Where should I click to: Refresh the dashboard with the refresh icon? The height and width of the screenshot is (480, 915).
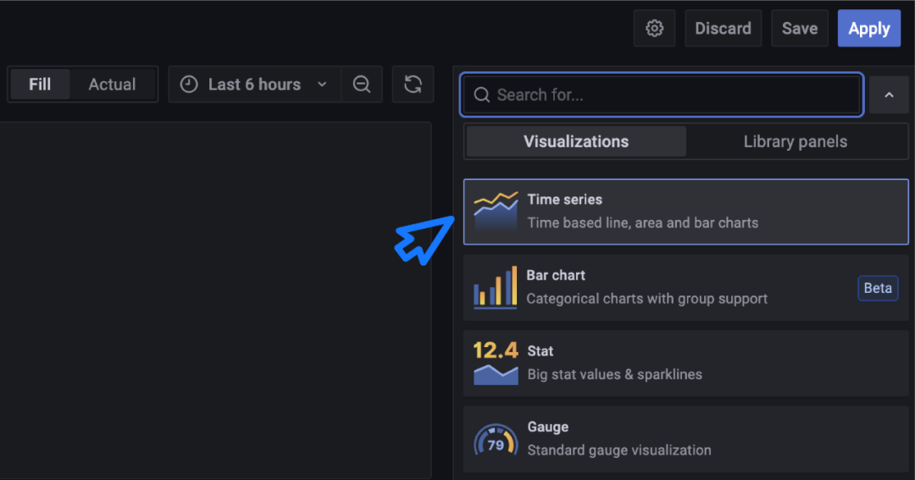413,85
